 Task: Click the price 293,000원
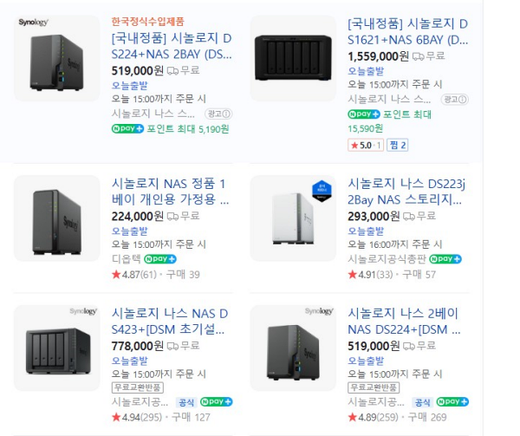tap(374, 216)
